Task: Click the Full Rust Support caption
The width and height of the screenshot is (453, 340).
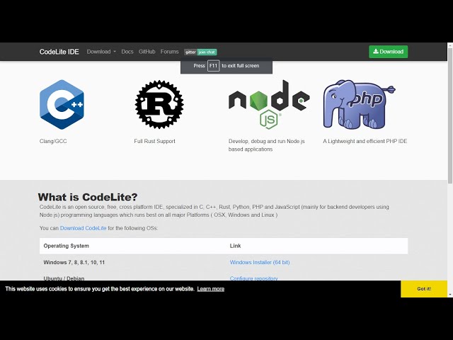Action: click(154, 141)
